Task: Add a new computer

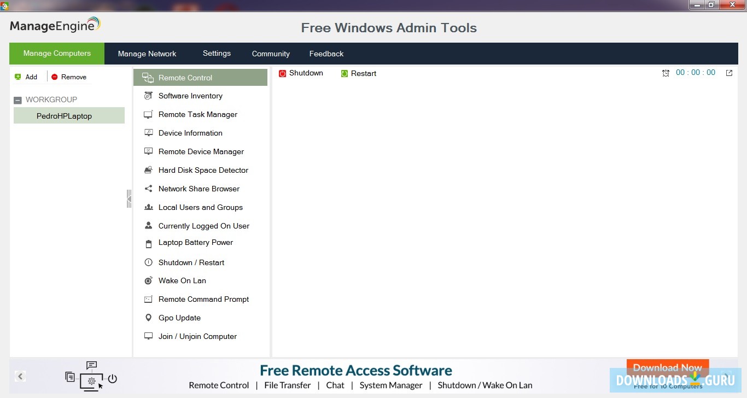Action: point(26,77)
